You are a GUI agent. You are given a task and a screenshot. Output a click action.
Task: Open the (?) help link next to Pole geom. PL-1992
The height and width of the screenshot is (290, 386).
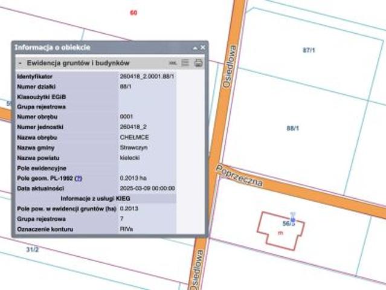(x=78, y=178)
